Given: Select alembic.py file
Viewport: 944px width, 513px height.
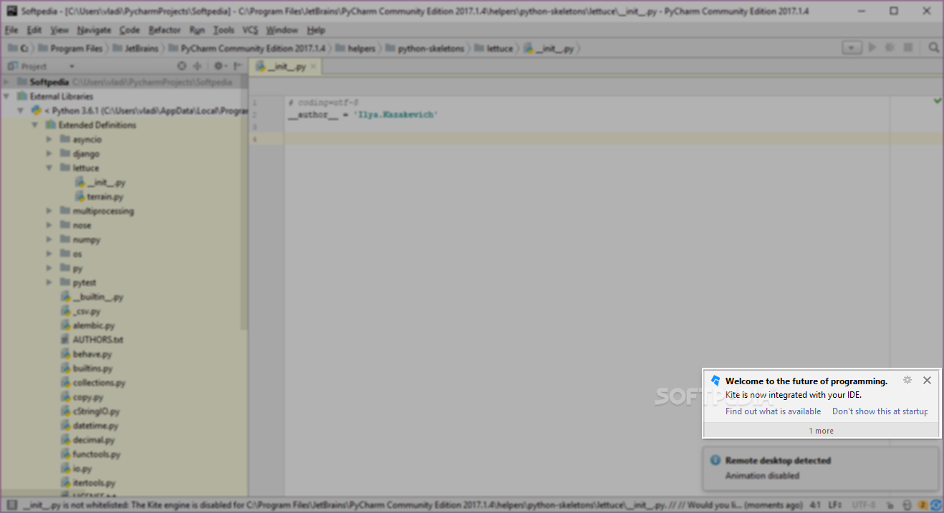Looking at the screenshot, I should (87, 326).
